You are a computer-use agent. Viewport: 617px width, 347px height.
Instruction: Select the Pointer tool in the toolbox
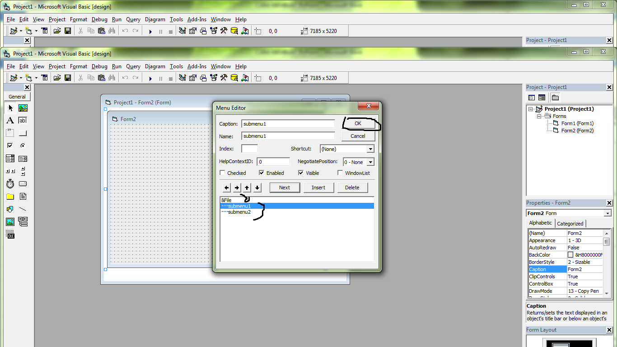(10, 108)
